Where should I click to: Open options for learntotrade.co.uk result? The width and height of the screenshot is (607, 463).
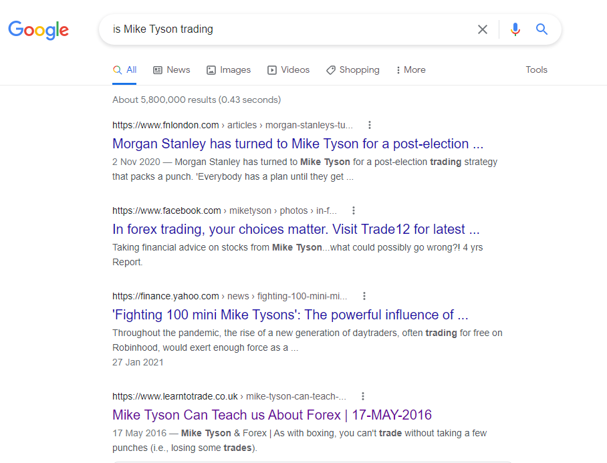pyautogui.click(x=363, y=396)
